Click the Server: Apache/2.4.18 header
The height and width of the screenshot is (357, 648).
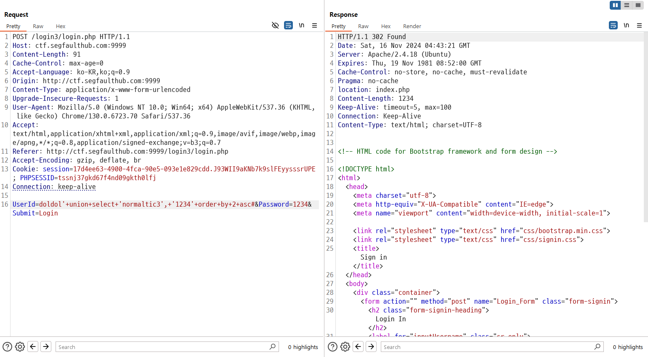394,54
